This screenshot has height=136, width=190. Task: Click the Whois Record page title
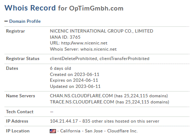(30, 8)
